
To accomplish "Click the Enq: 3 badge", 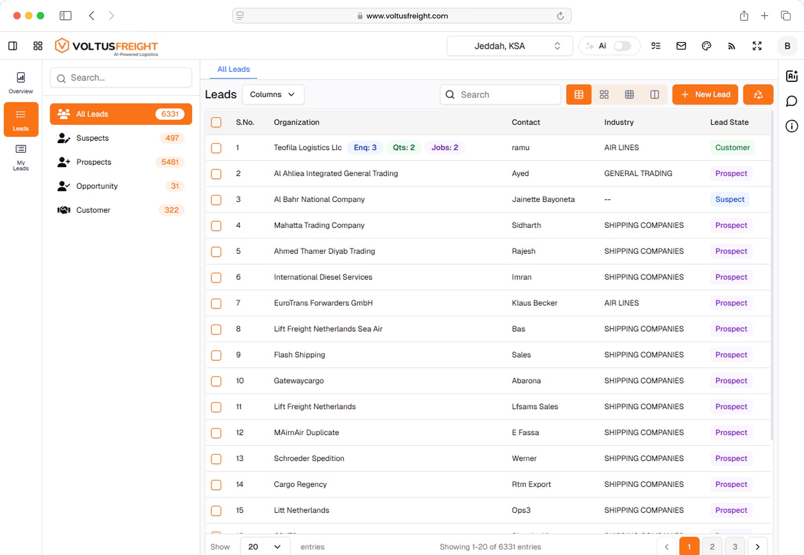I will coord(365,148).
